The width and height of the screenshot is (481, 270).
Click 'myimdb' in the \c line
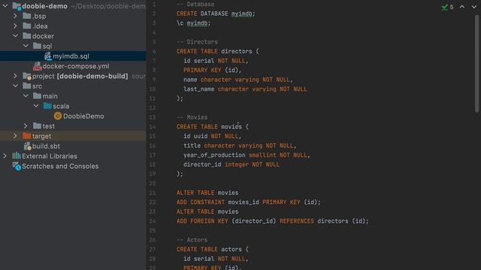[197, 23]
